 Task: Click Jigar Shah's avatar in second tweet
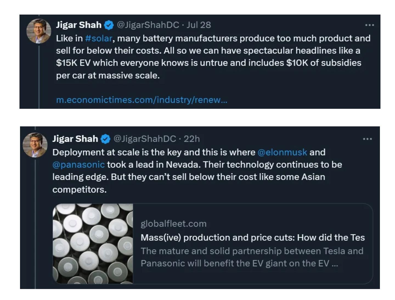point(35,145)
